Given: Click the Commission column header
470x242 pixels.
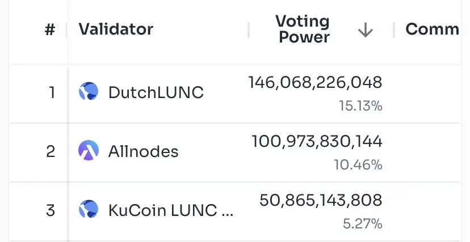Looking at the screenshot, I should pos(432,29).
